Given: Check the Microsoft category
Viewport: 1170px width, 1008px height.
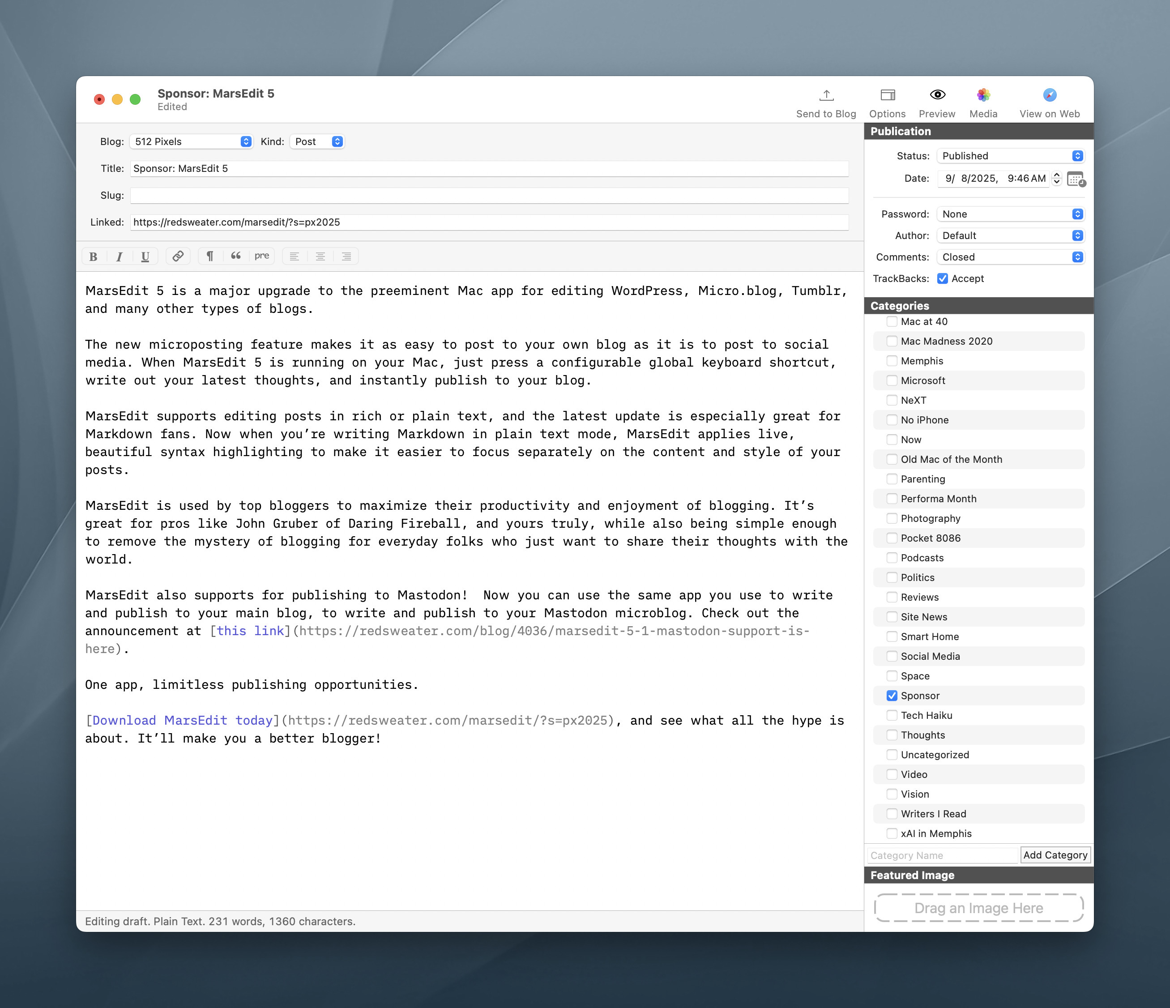Looking at the screenshot, I should coord(892,380).
